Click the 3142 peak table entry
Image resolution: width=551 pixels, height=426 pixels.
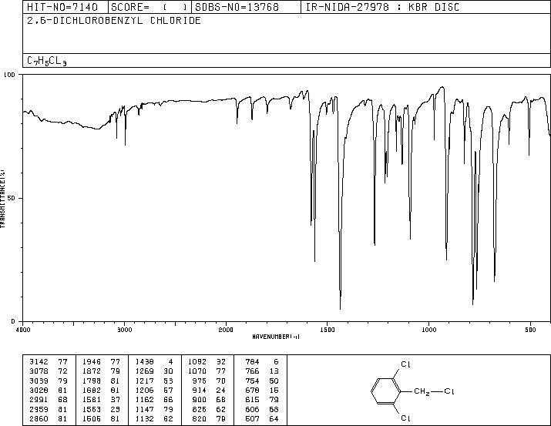(x=49, y=361)
